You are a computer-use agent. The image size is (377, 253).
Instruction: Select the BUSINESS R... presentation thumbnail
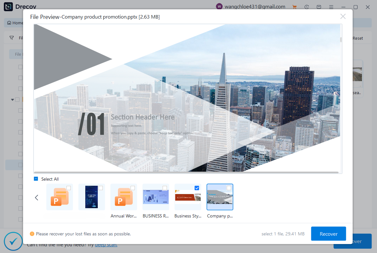155,197
